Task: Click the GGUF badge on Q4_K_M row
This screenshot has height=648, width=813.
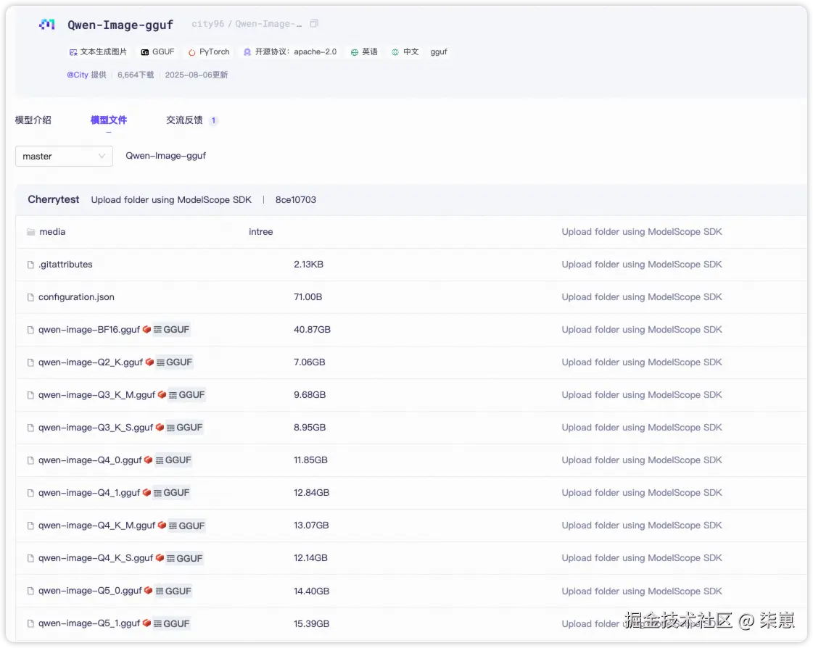Action: click(x=186, y=526)
